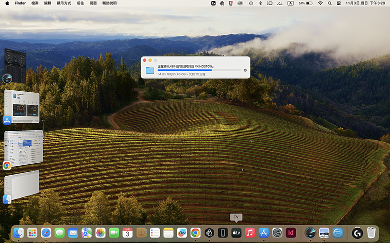Open Bluetooth status in menu bar

pos(260,3)
